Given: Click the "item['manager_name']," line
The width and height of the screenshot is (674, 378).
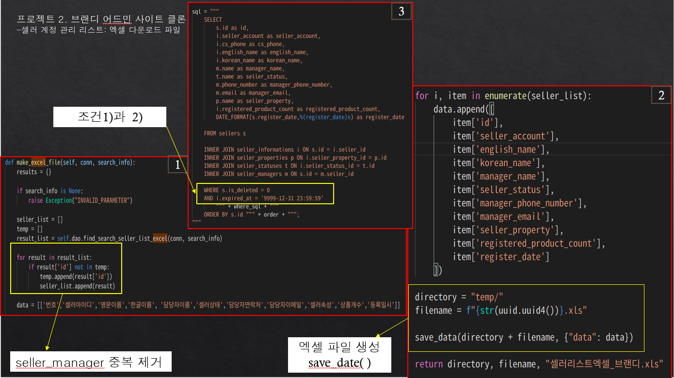Looking at the screenshot, I should click(x=501, y=177).
